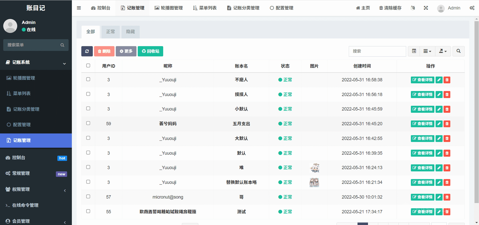Click the 搜索 input field above the table
This screenshot has width=479, height=225.
[377, 51]
